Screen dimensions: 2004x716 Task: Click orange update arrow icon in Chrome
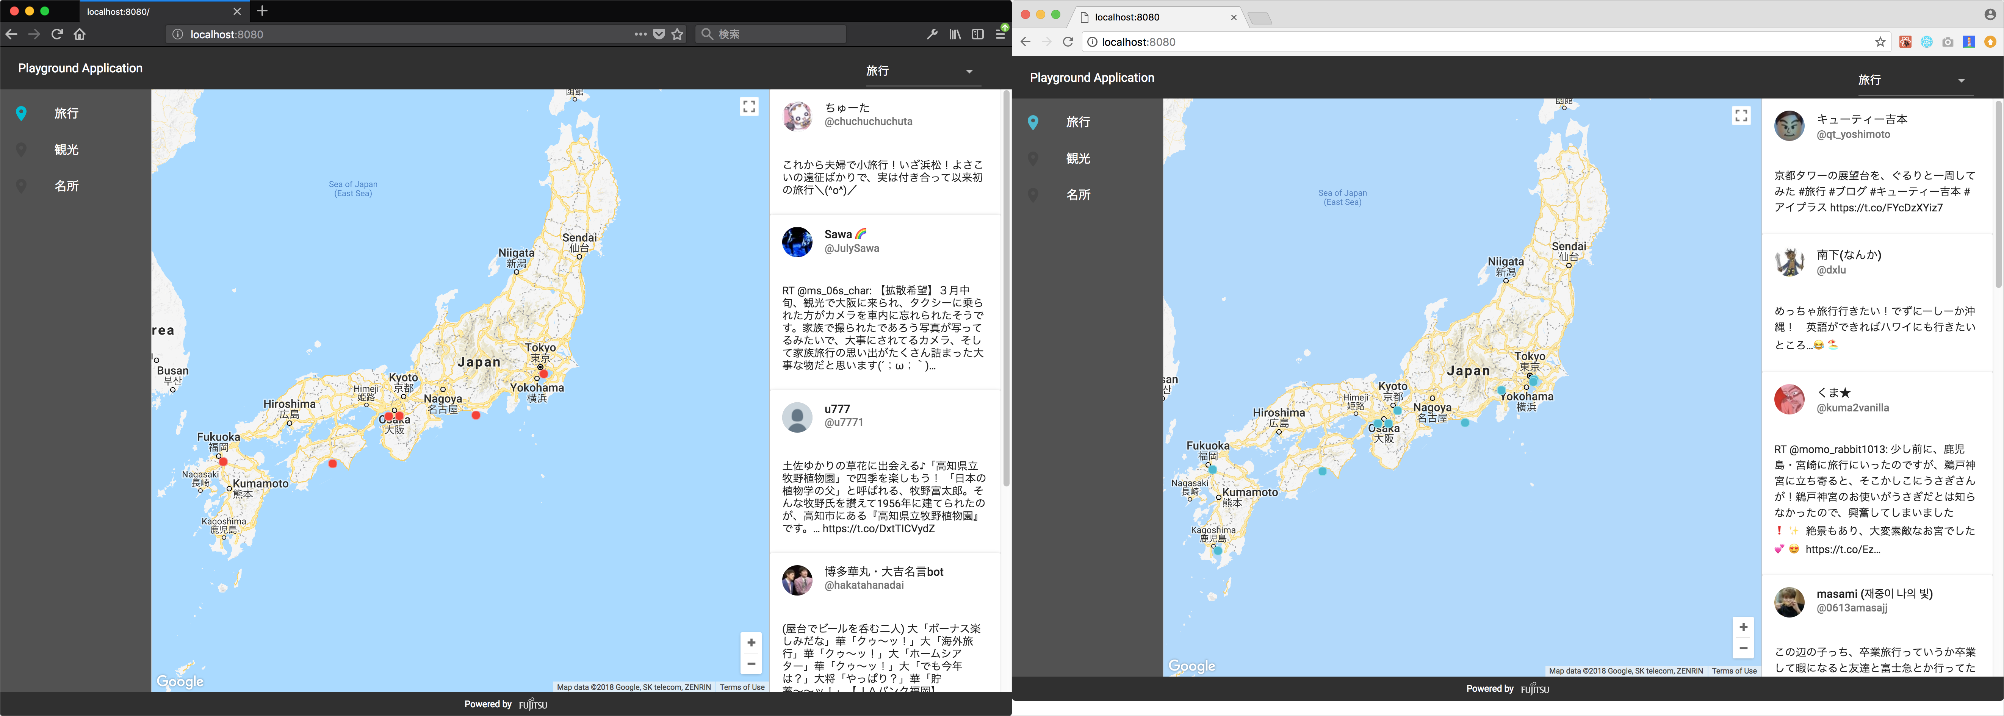point(1990,42)
